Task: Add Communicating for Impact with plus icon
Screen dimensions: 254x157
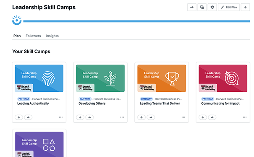Action: pos(203,117)
